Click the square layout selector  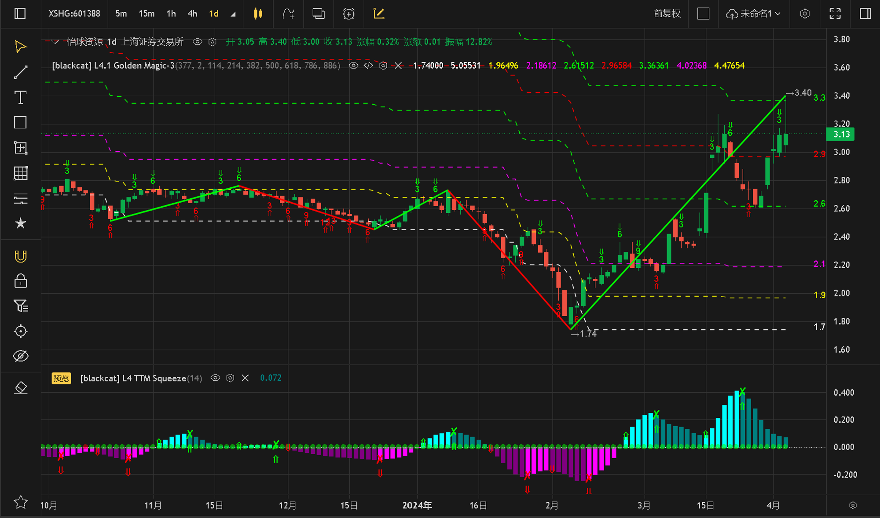(704, 14)
